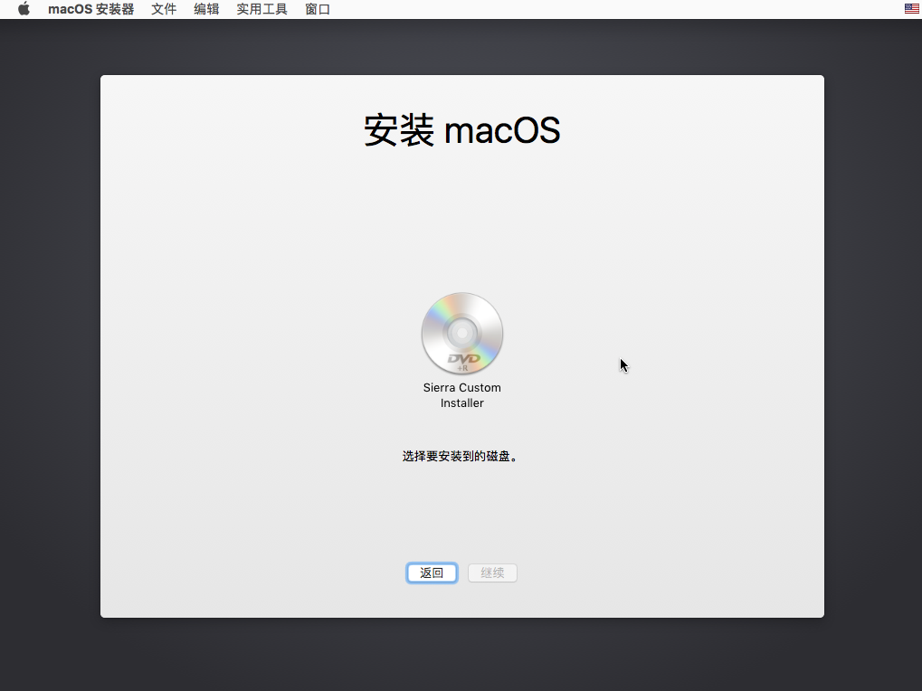Open the US flag input source menu
Image resolution: width=922 pixels, height=691 pixels.
pyautogui.click(x=911, y=9)
